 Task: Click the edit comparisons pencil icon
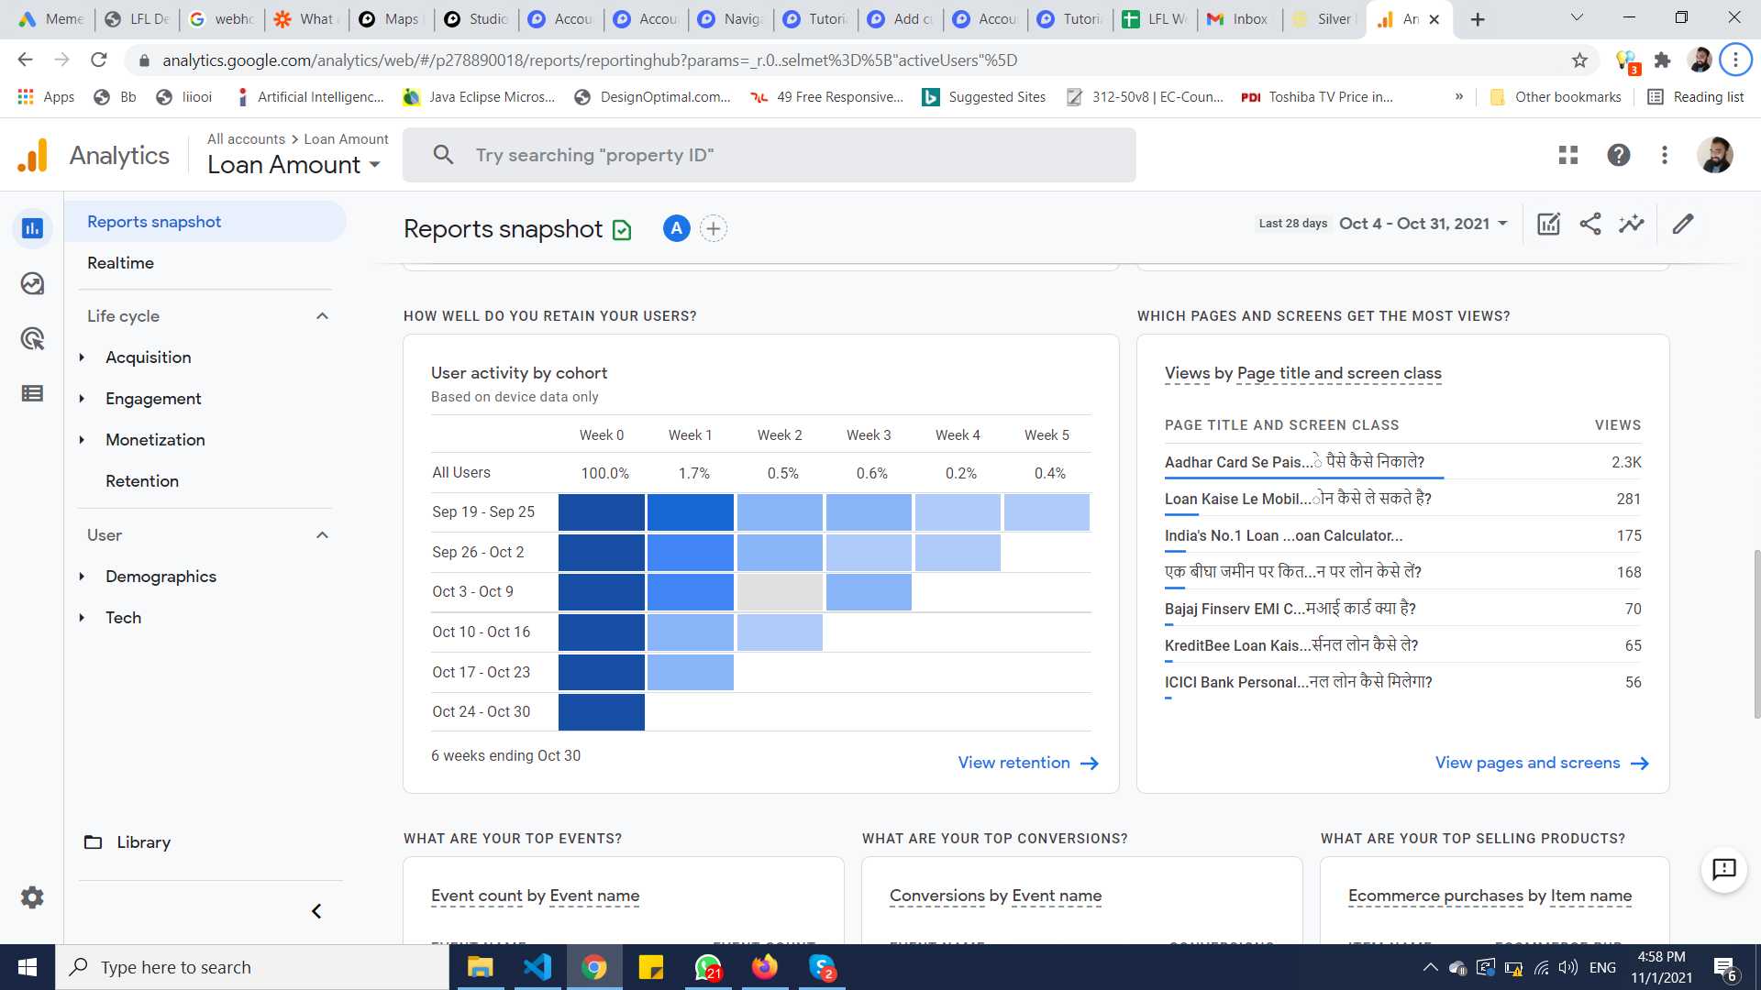[1683, 224]
